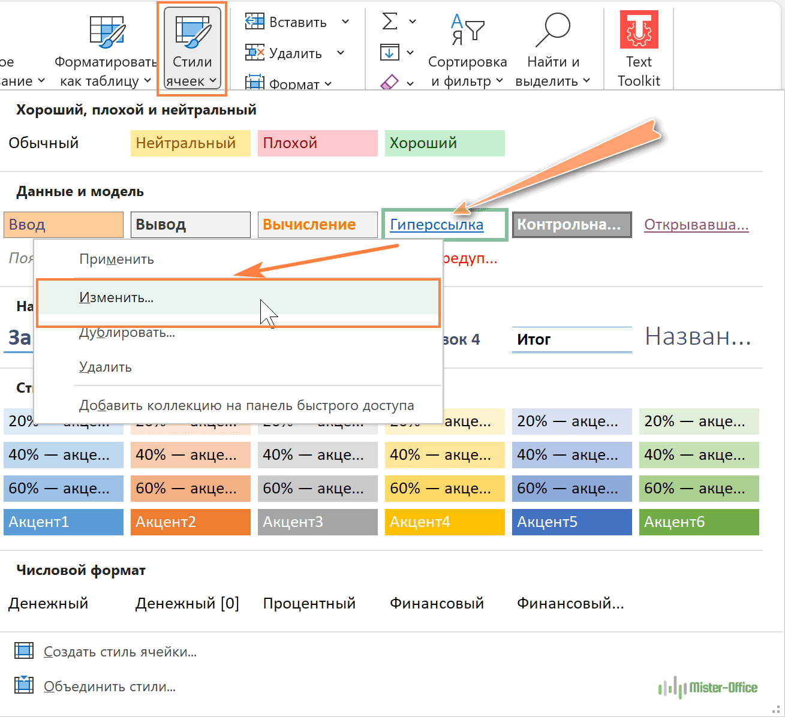Apply the Акцент4 yellow style swatch
Image resolution: width=785 pixels, height=717 pixels.
click(x=444, y=522)
